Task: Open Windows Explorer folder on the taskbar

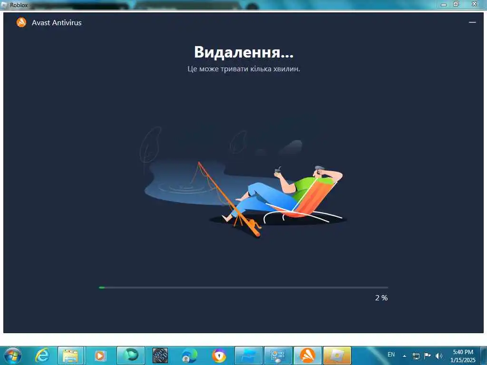Action: point(70,355)
